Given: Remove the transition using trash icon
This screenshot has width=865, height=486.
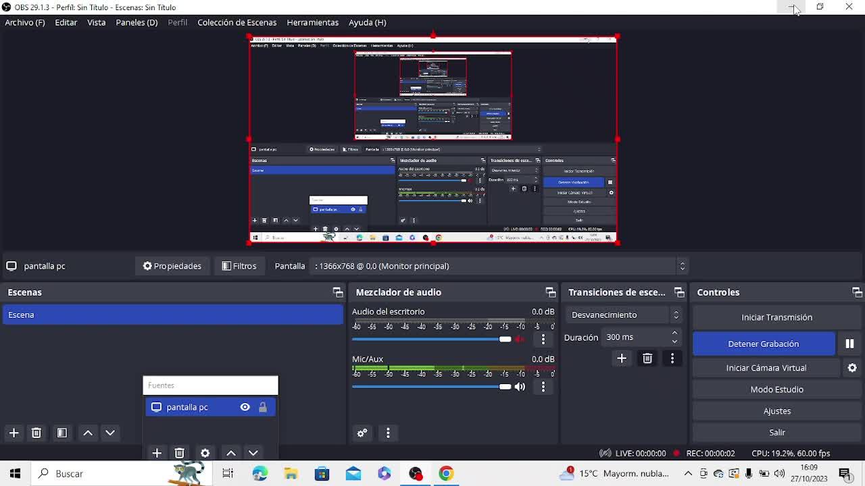Looking at the screenshot, I should point(647,358).
